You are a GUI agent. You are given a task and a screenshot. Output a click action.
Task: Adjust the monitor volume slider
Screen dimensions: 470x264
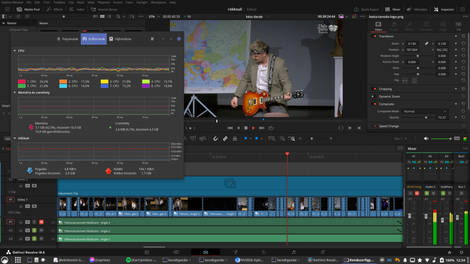(x=441, y=139)
